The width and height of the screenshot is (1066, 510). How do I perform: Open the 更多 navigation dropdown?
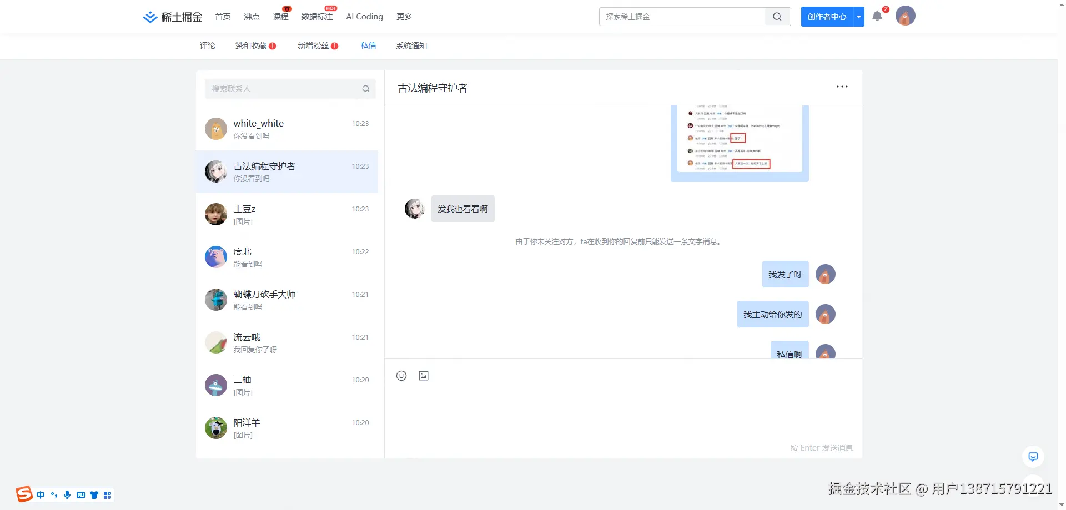tap(404, 17)
